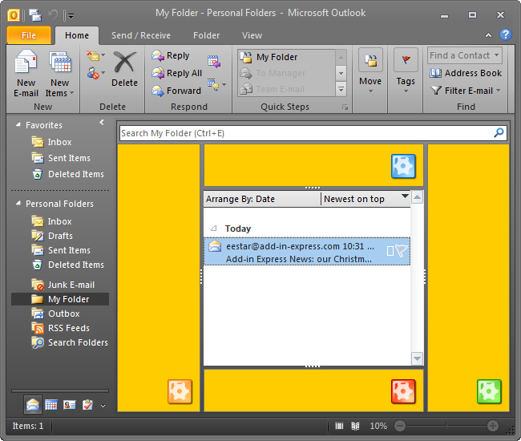Open the Move dropdown button

pos(370,71)
